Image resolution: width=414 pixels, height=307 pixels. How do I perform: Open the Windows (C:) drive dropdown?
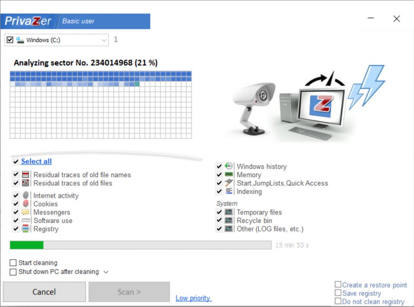tap(104, 40)
